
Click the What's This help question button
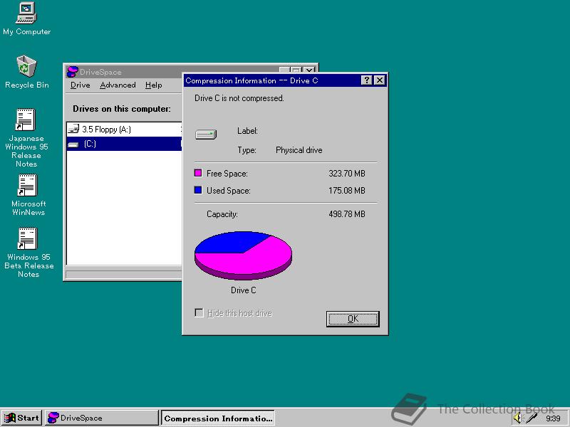(x=366, y=80)
